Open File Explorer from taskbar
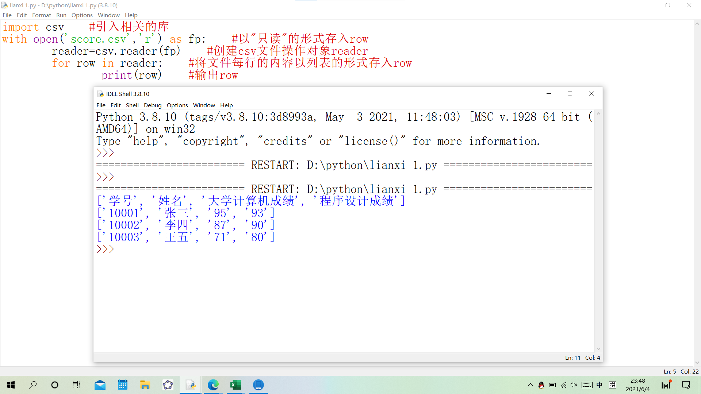The width and height of the screenshot is (701, 394). point(145,385)
